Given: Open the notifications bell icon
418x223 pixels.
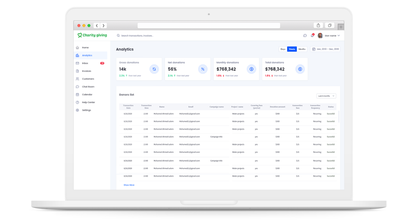Looking at the screenshot, I should point(312,36).
